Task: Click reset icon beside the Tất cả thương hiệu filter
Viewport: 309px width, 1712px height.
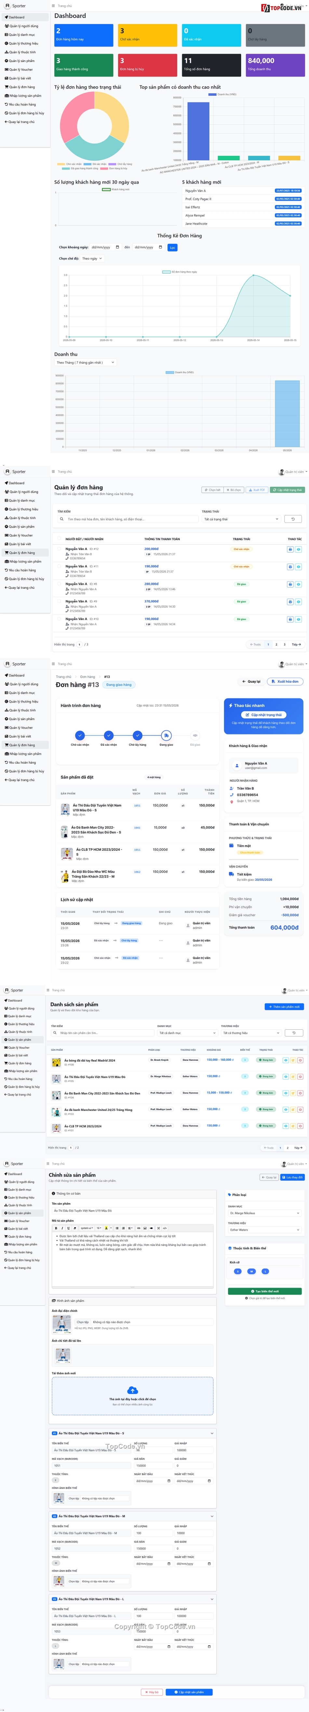Action: coord(294,1033)
